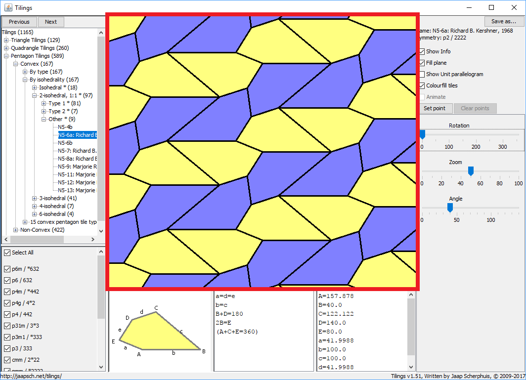The height and width of the screenshot is (380, 526).
Task: Click the 'http://jaapsch.net/tilings/' status text
Action: pos(31,377)
